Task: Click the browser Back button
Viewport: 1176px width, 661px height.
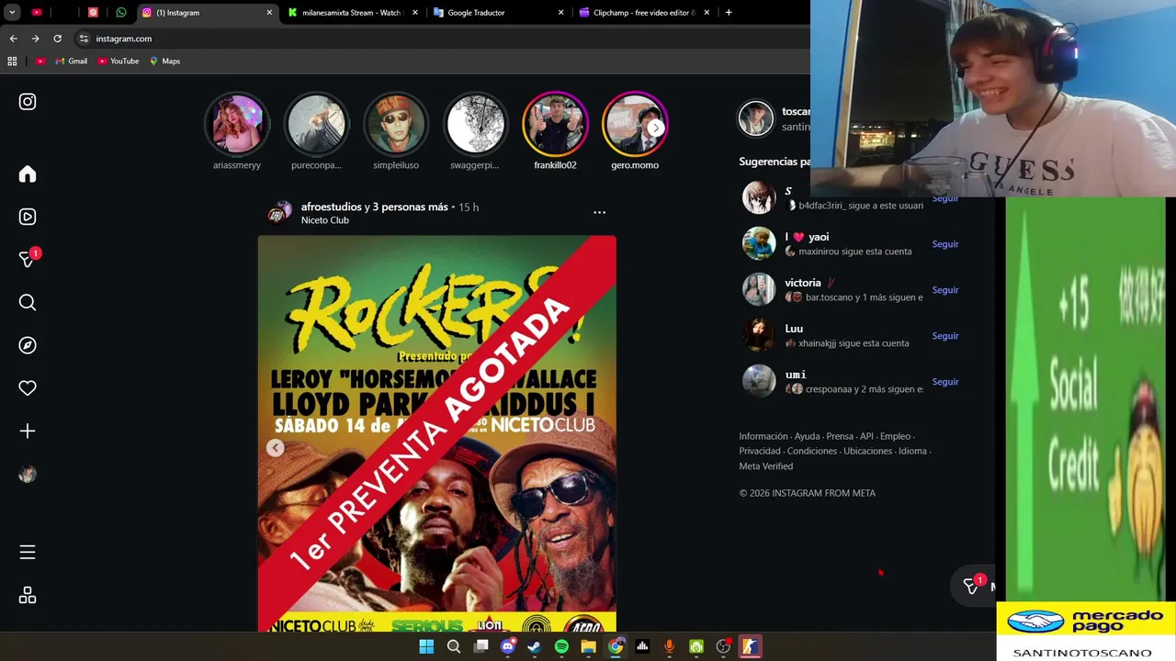Action: click(13, 39)
